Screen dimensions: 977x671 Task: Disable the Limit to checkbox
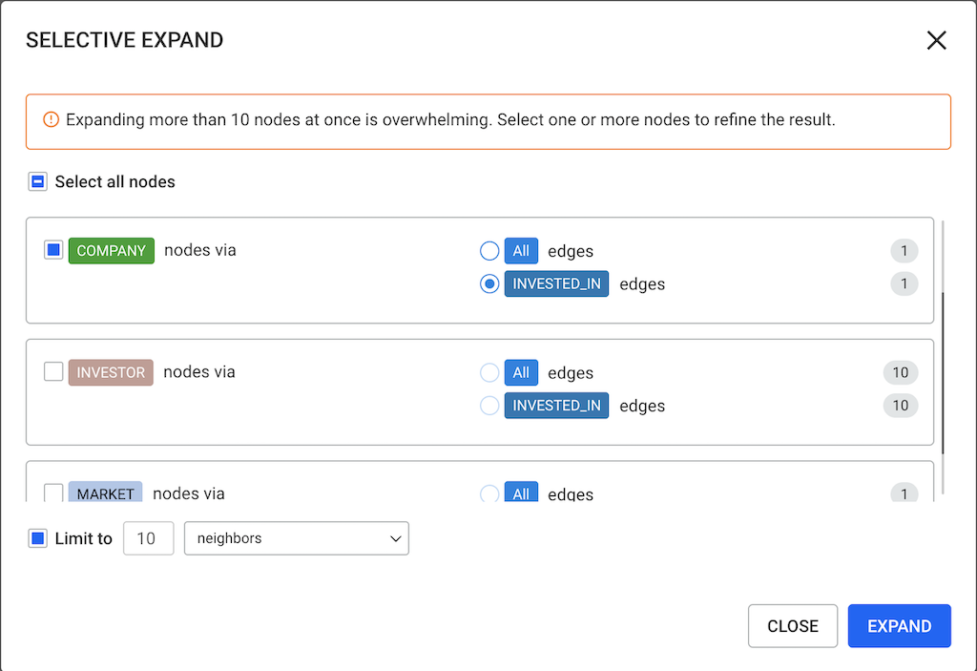point(37,538)
